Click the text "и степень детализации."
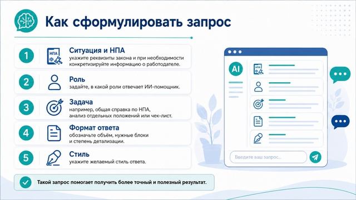The height and width of the screenshot is (200, 356). 97,141
